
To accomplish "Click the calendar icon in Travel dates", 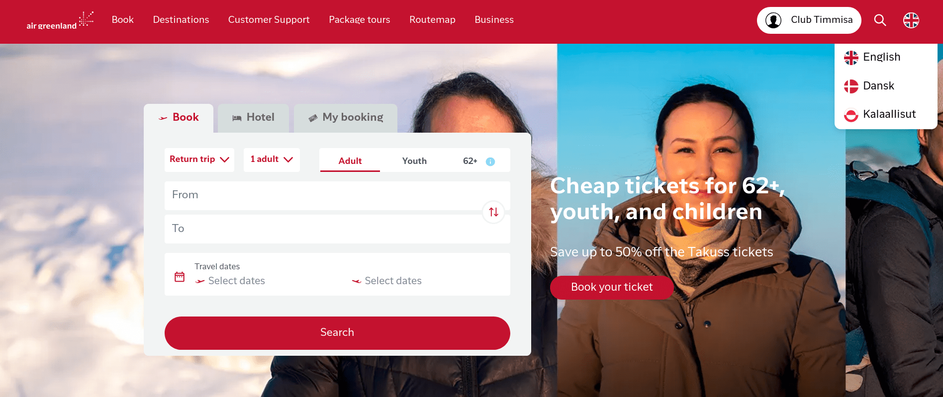I will (x=180, y=277).
